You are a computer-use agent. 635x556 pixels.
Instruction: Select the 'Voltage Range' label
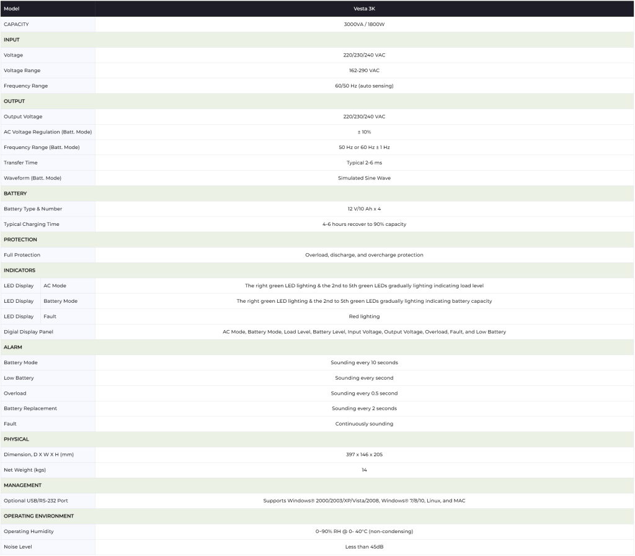click(x=22, y=71)
